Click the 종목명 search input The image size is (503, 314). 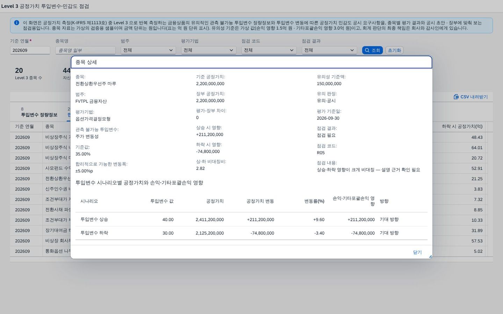click(x=85, y=50)
